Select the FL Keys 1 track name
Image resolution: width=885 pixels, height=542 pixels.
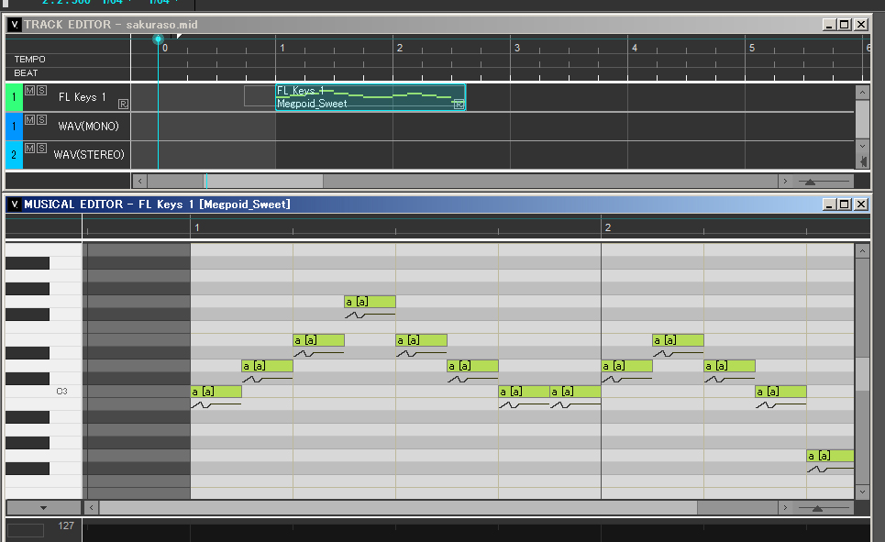pos(83,97)
